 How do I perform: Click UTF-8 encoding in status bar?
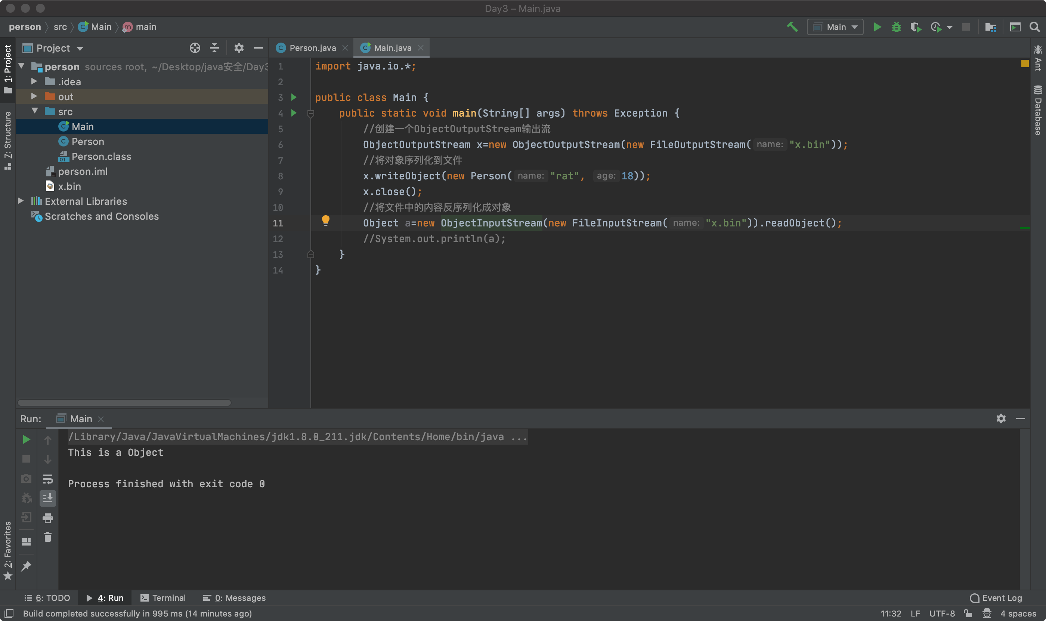942,614
